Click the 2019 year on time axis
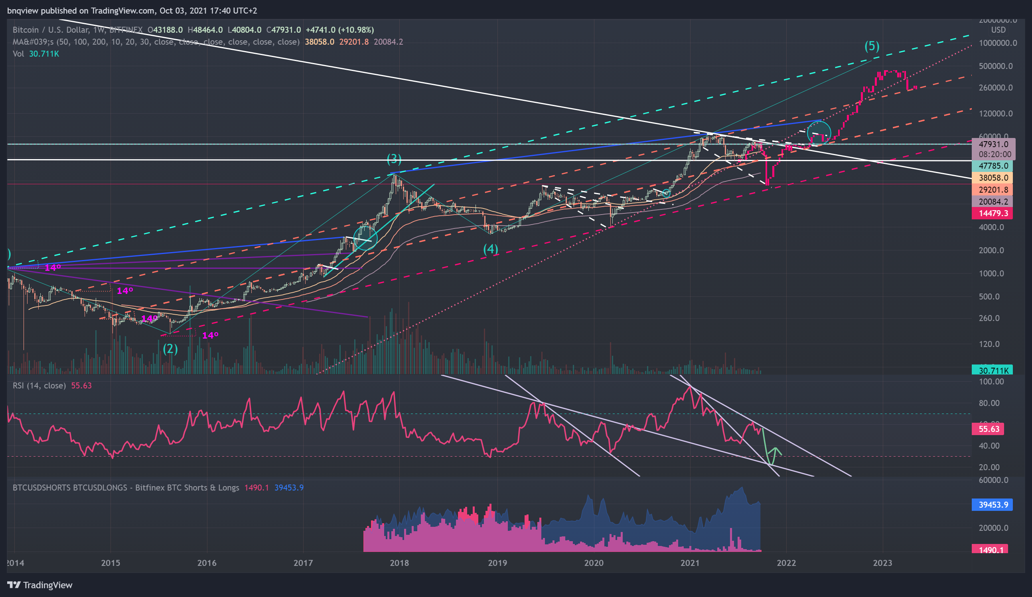 tap(497, 563)
